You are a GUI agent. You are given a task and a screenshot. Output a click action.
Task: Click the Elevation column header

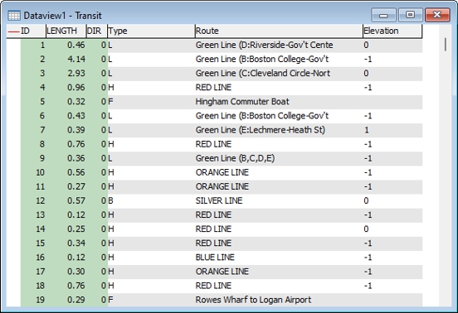(392, 31)
